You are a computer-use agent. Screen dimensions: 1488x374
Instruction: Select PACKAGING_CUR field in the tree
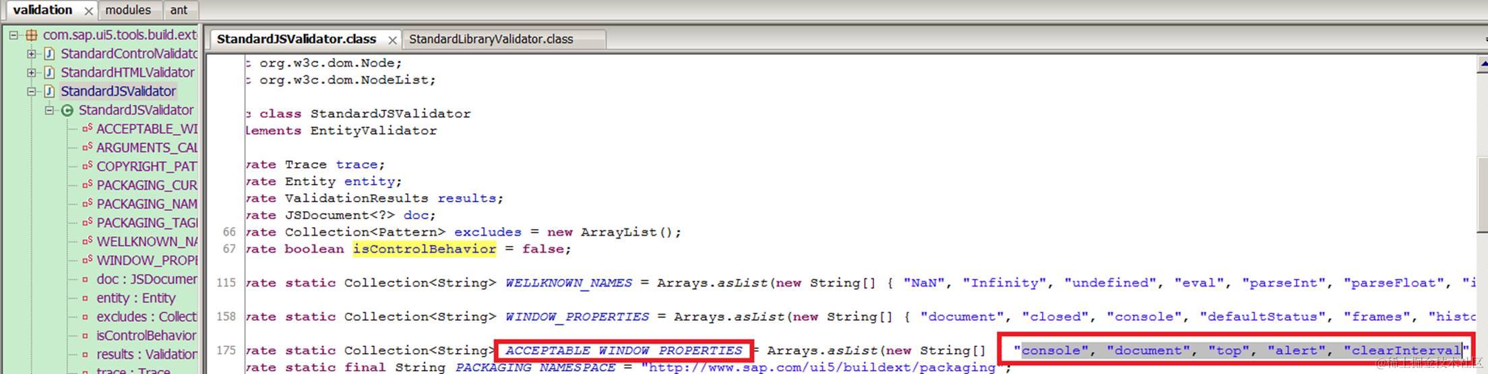click(147, 186)
